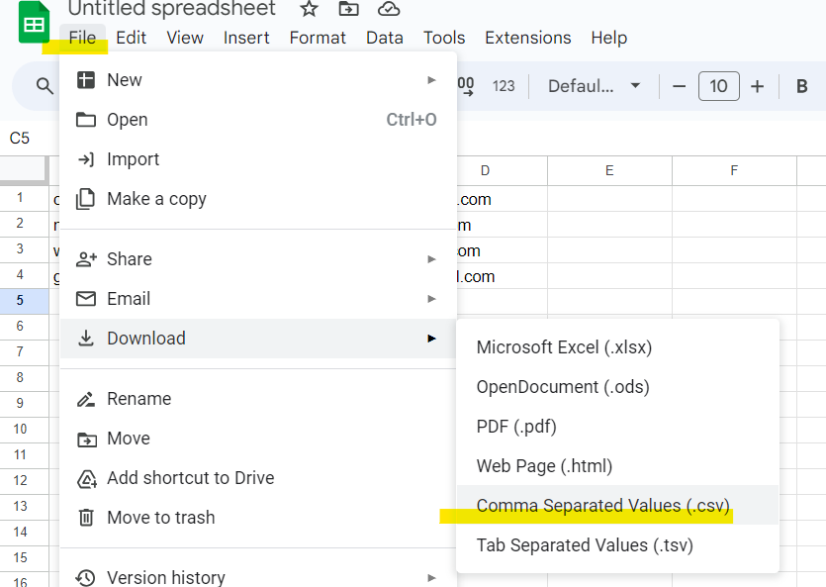
Task: Download as Comma Separated Values (.csv)
Action: point(617,505)
